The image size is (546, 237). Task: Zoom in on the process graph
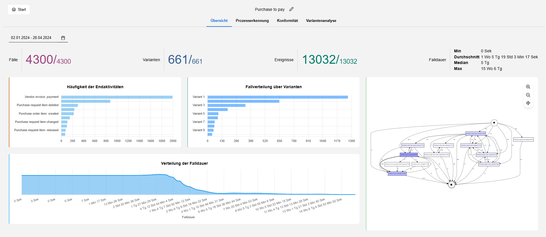click(528, 87)
